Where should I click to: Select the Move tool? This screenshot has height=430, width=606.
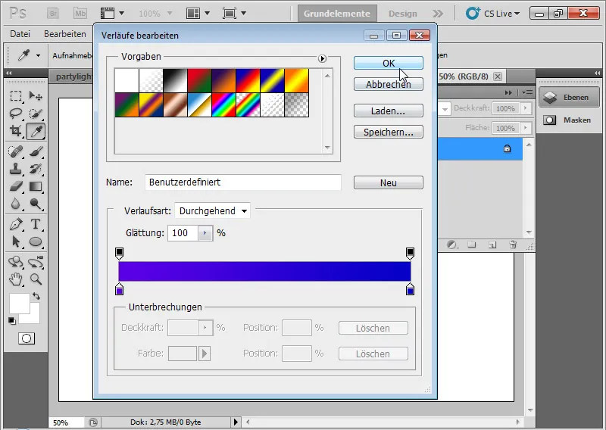point(36,95)
